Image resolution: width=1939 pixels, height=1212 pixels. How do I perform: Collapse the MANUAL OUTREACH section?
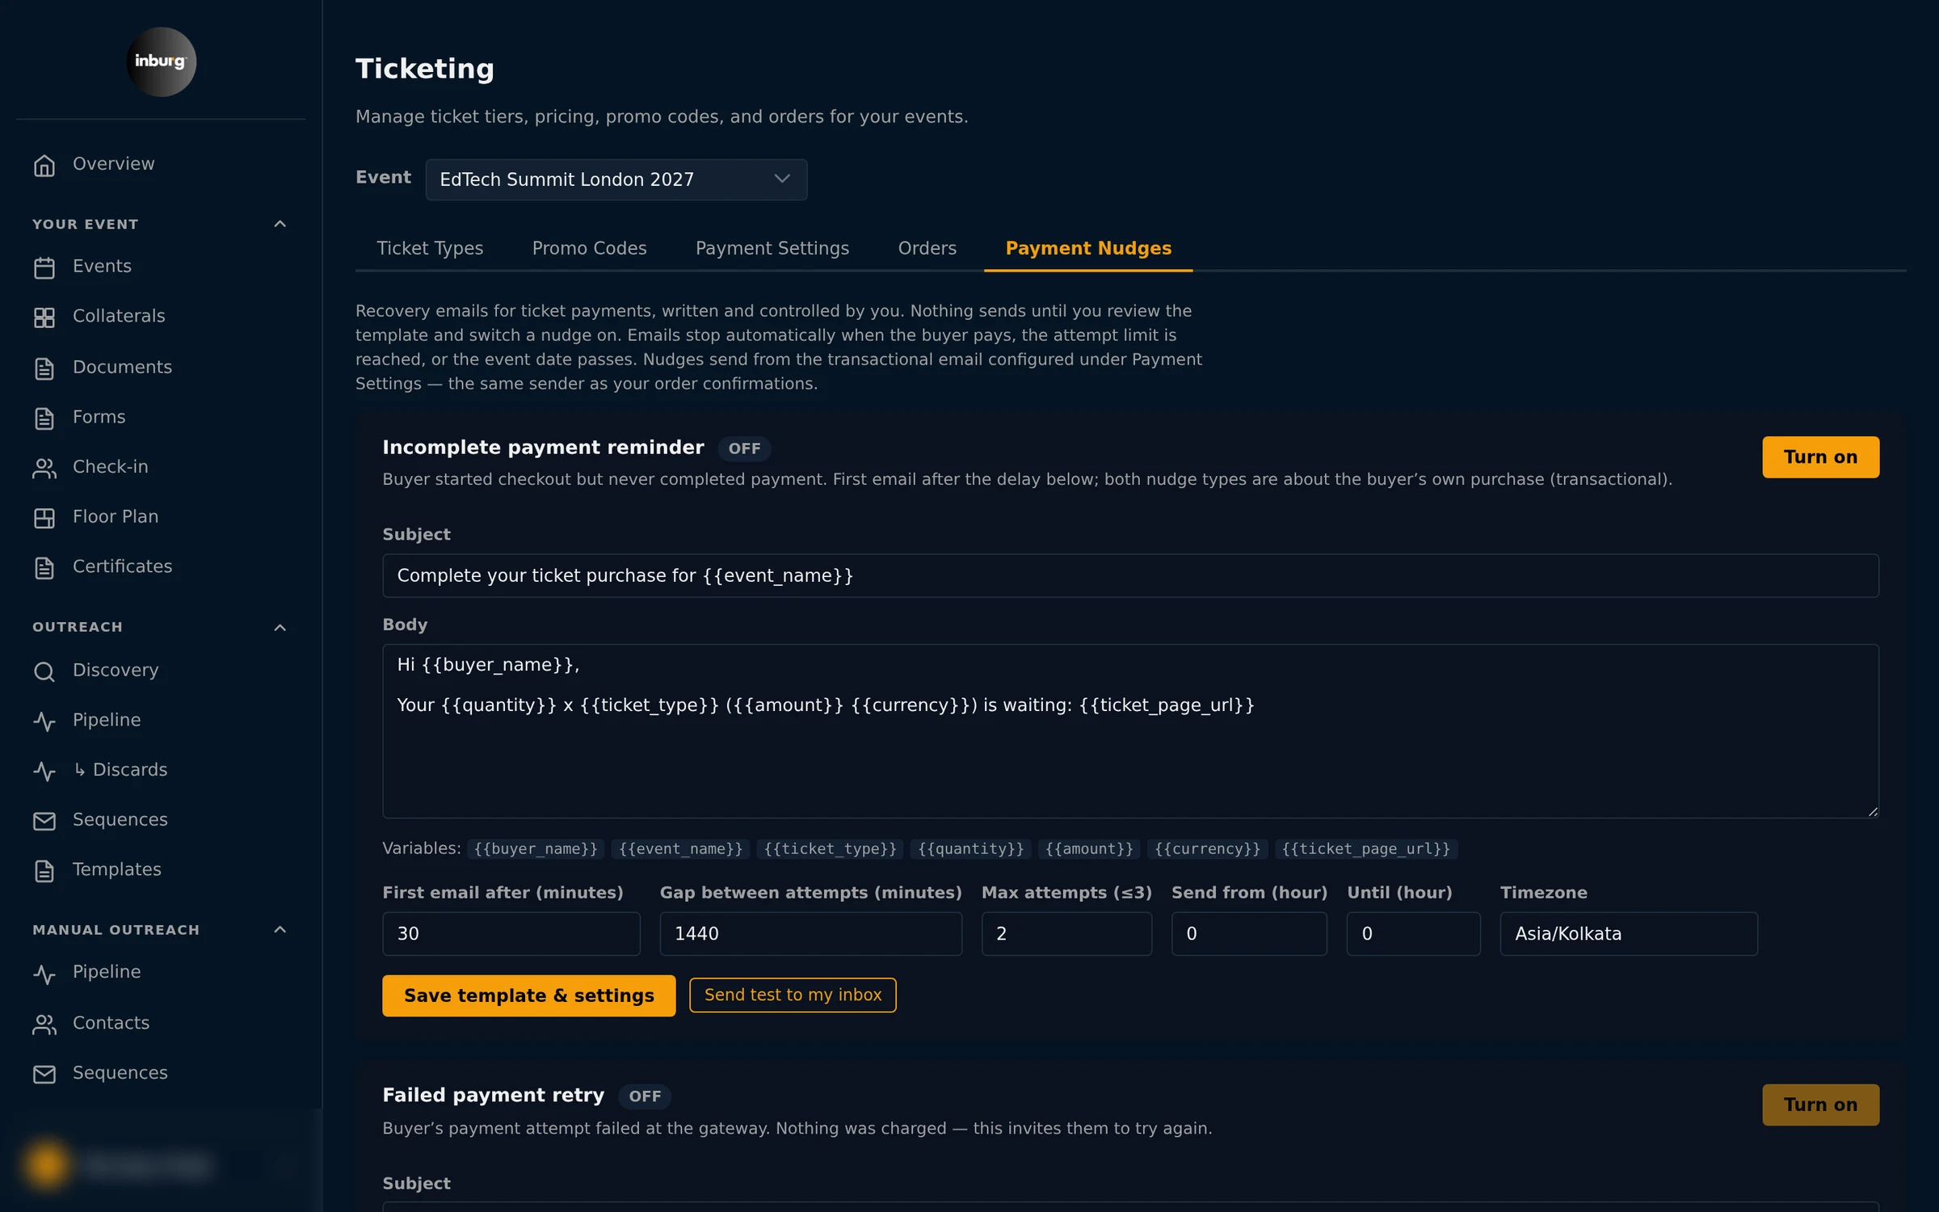tap(280, 929)
